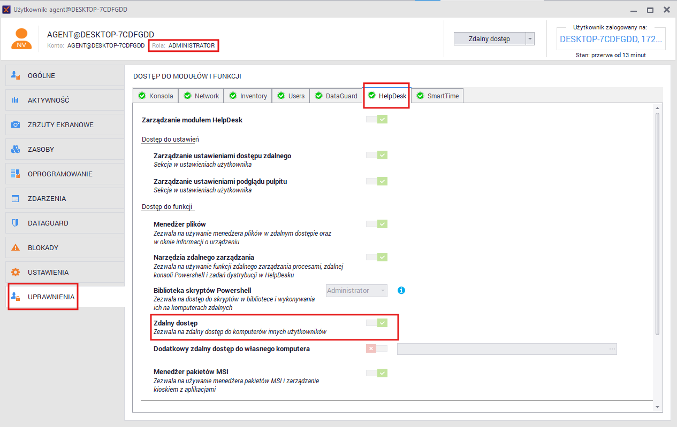This screenshot has height=427, width=677.
Task: Click the ellipsis button in additional access field
Action: pyautogui.click(x=612, y=349)
